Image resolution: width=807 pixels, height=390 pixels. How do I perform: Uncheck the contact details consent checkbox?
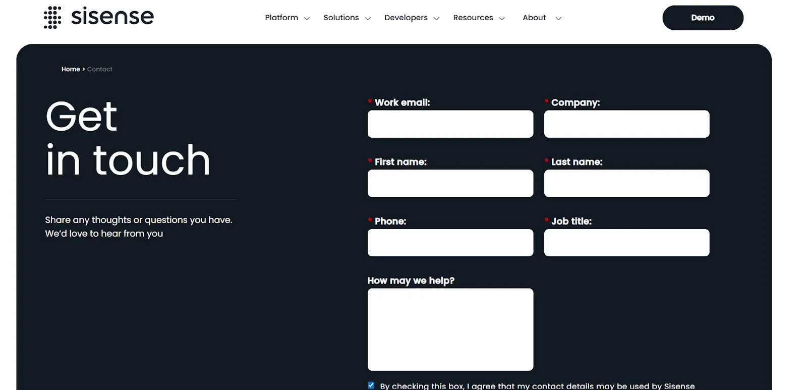click(x=371, y=385)
